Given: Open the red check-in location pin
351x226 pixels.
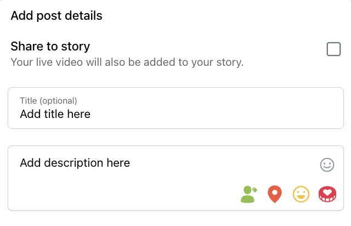Looking at the screenshot, I should click(x=275, y=194).
